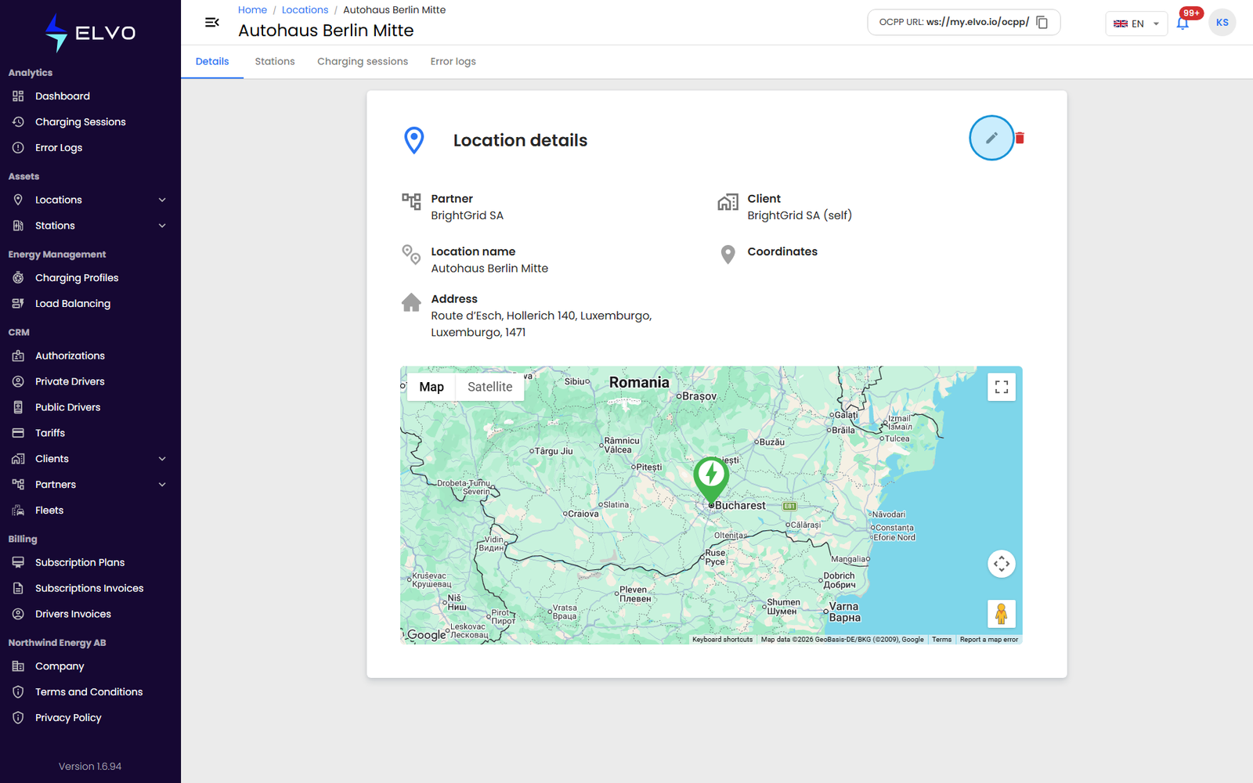Click the Private Drivers person icon
The height and width of the screenshot is (783, 1253).
18,381
